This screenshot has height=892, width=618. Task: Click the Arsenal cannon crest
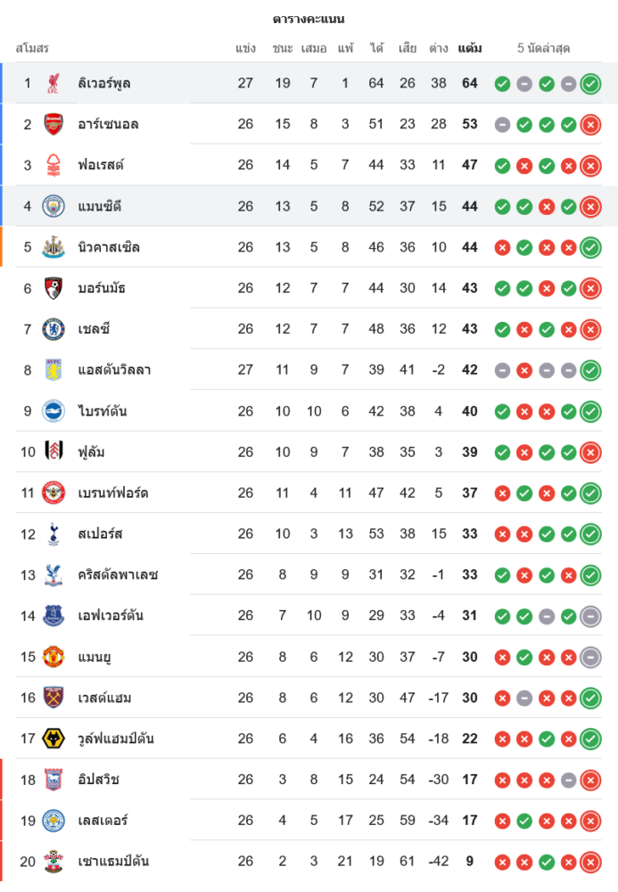point(54,124)
